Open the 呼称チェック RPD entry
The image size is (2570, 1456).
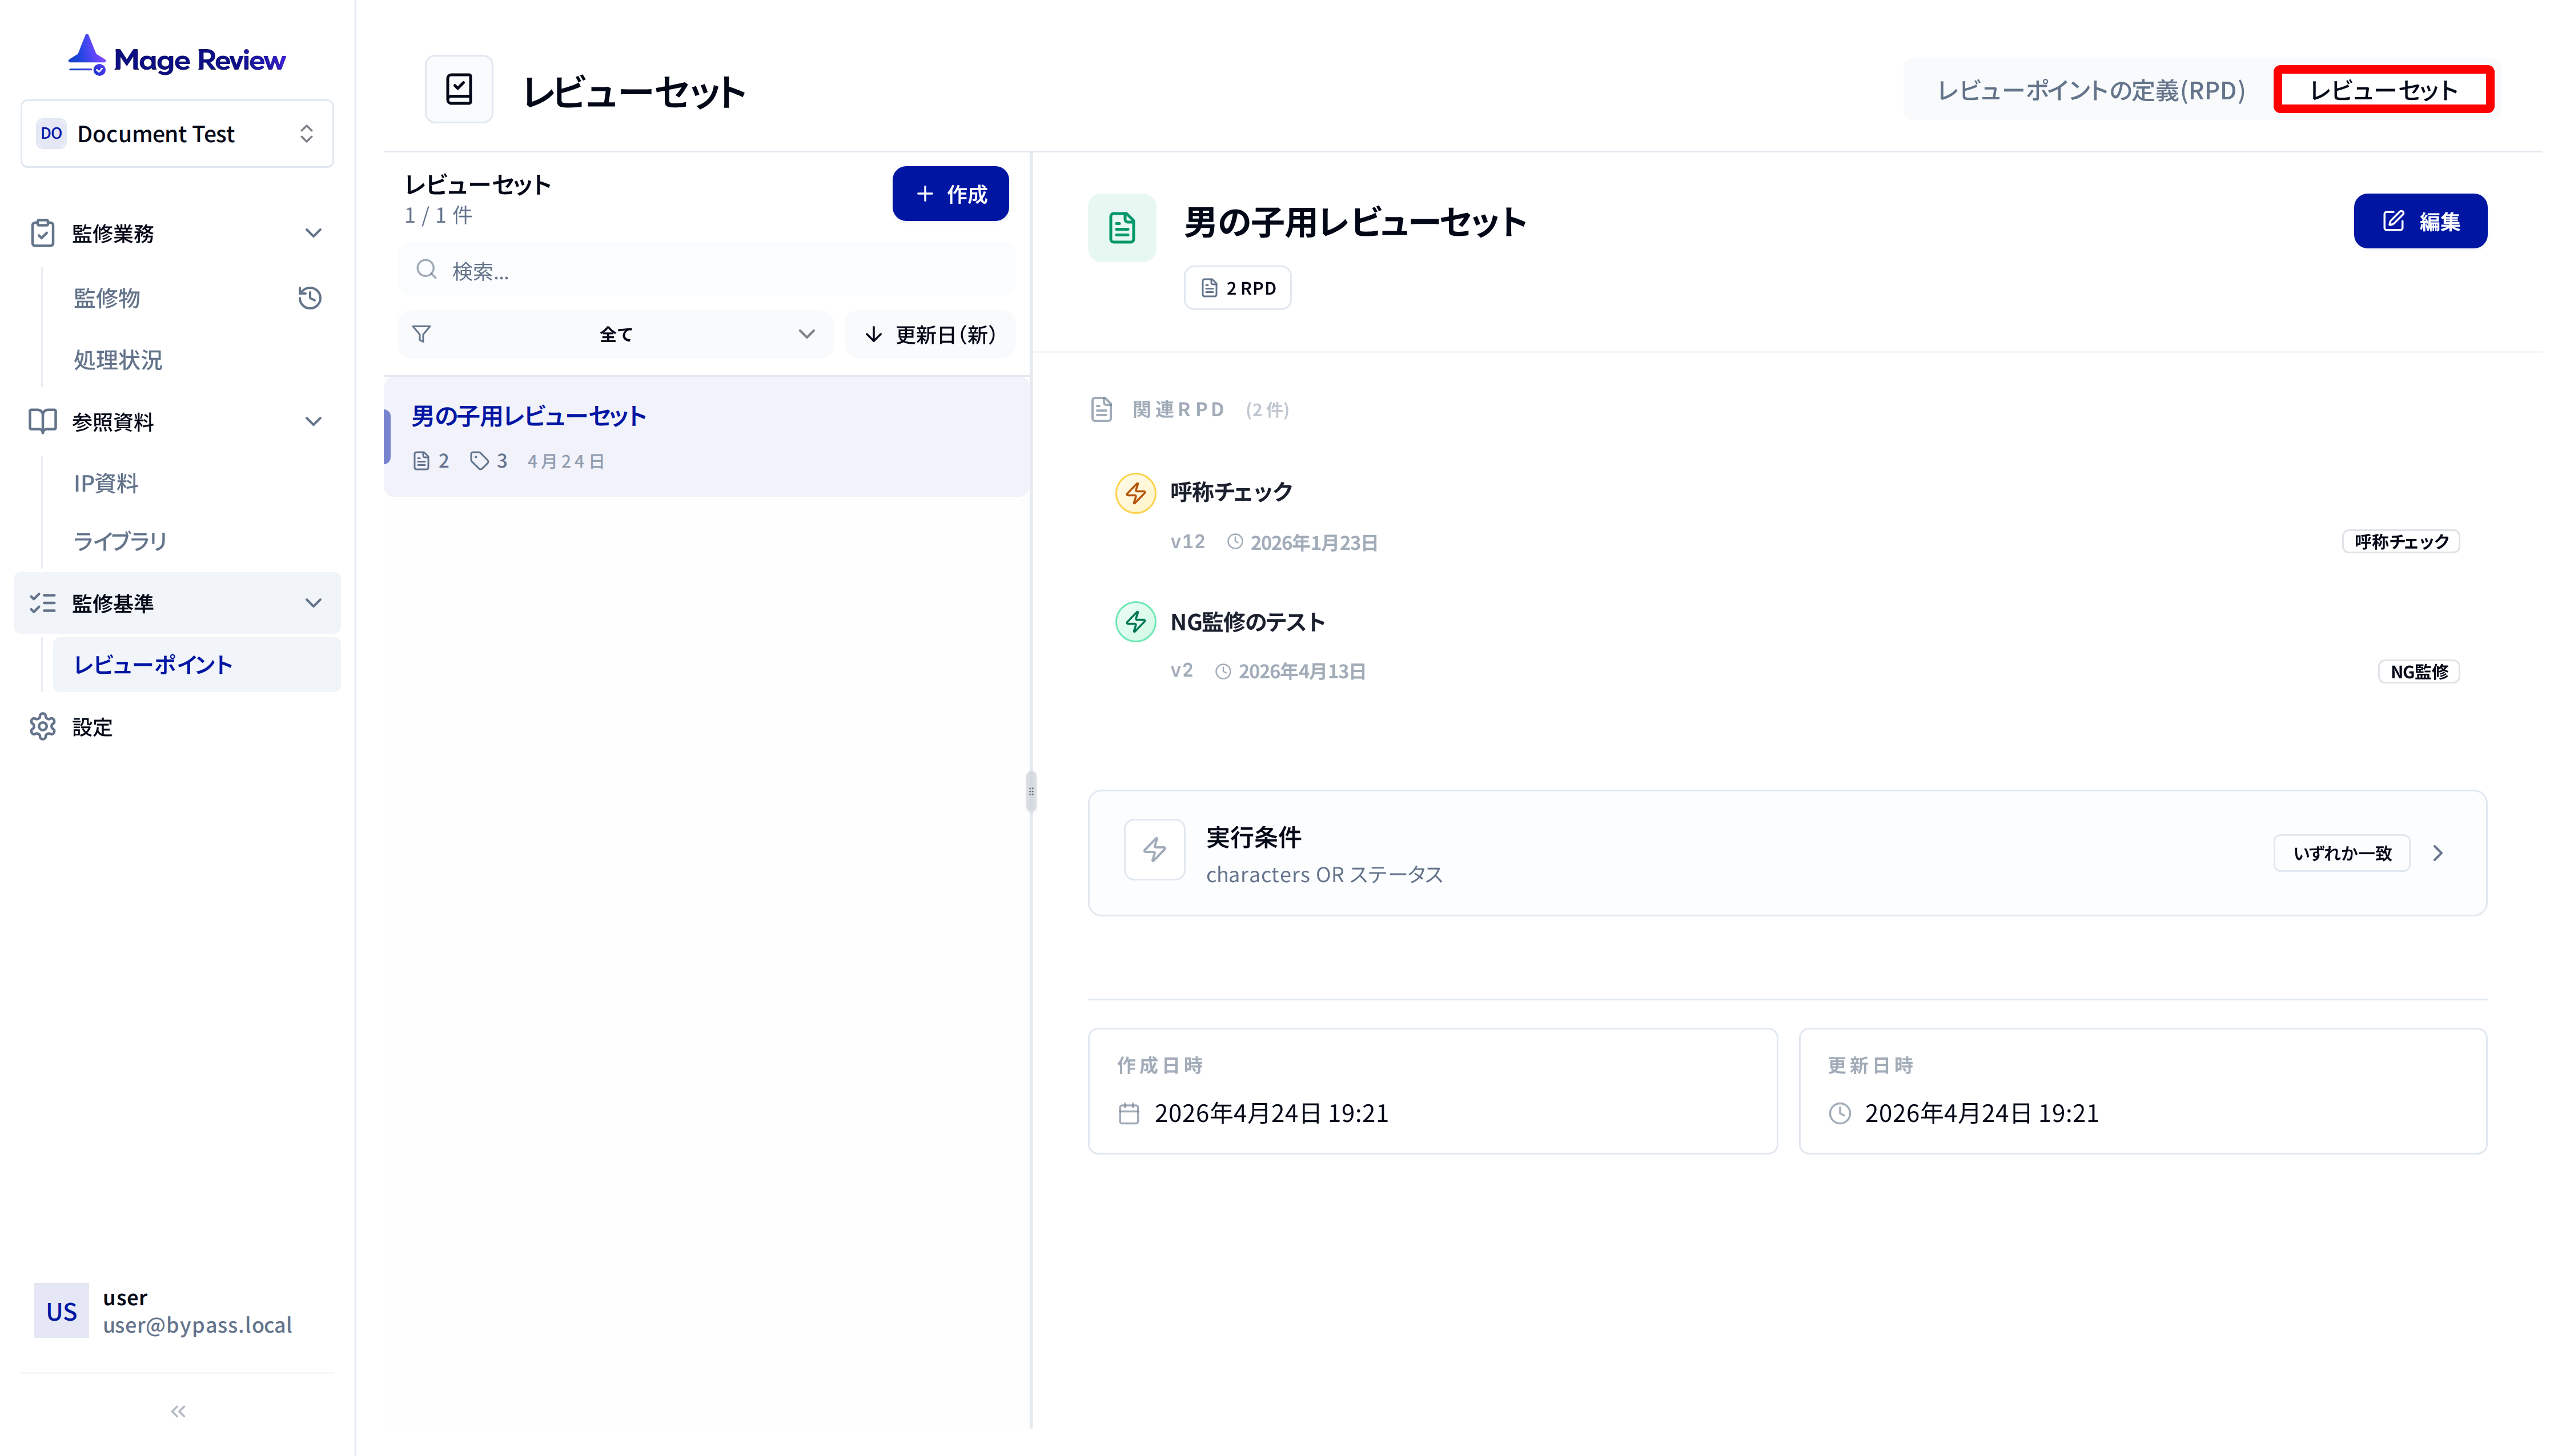(x=1231, y=492)
